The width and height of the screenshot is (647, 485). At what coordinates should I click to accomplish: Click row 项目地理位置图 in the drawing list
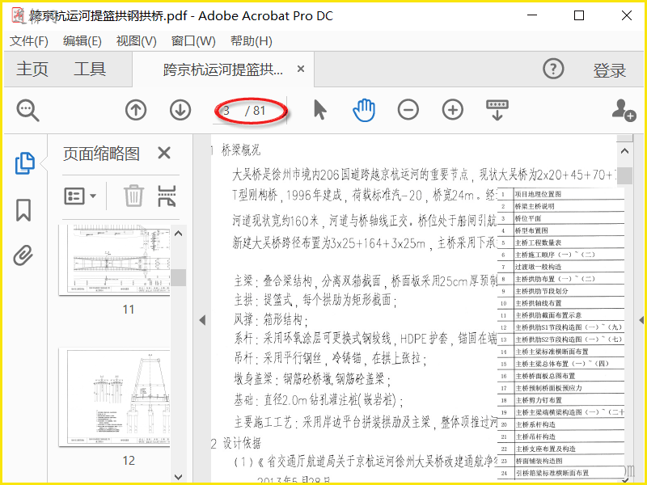click(x=561, y=194)
